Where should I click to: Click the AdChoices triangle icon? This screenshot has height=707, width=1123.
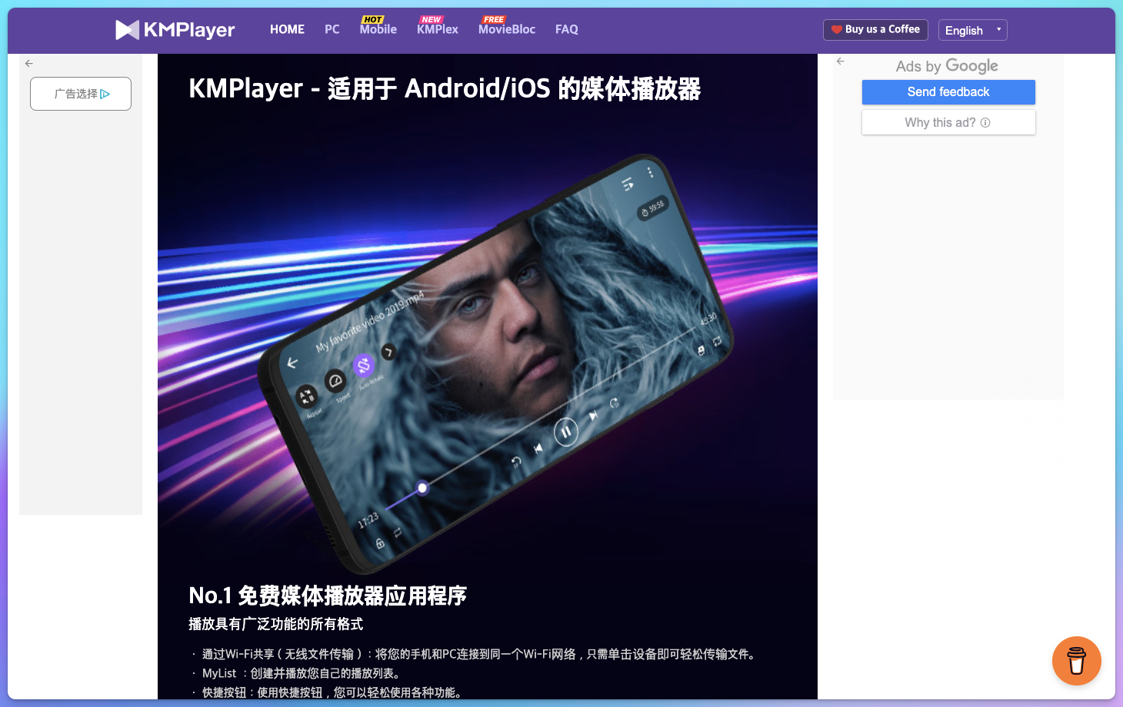click(105, 94)
